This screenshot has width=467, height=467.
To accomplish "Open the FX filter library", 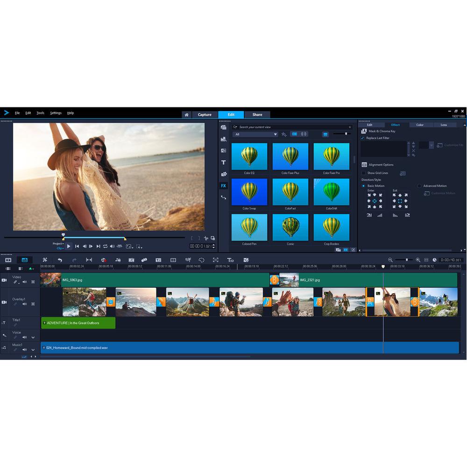I will point(223,185).
